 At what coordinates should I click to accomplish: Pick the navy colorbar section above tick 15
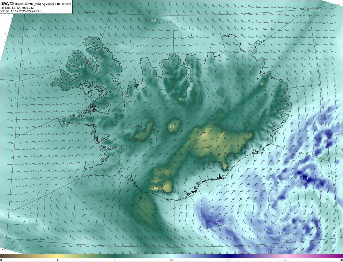[229, 256]
